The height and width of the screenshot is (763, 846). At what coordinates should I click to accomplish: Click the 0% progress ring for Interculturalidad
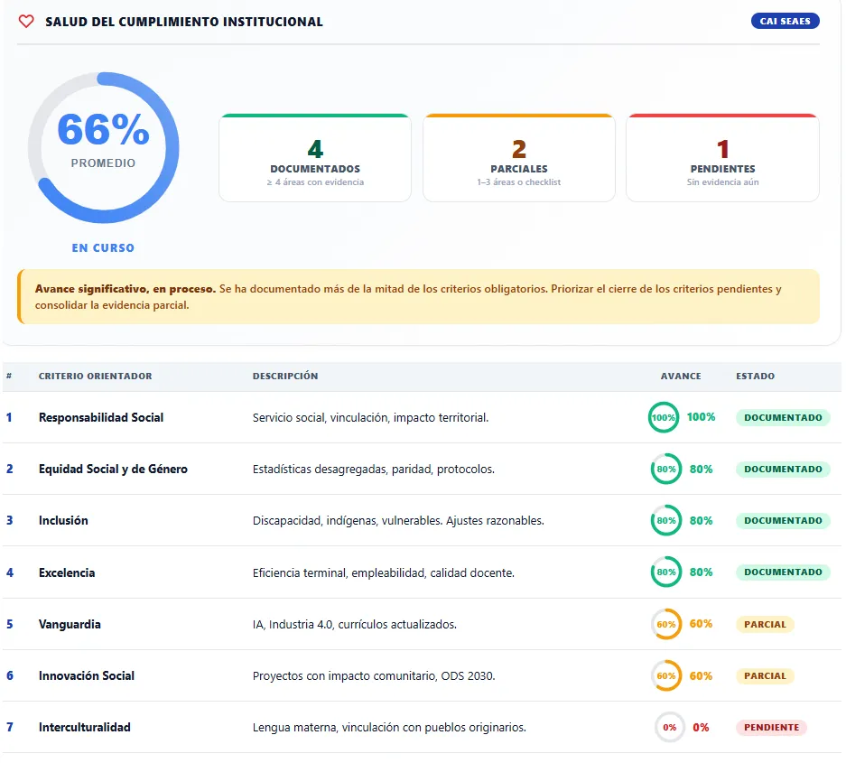click(670, 727)
